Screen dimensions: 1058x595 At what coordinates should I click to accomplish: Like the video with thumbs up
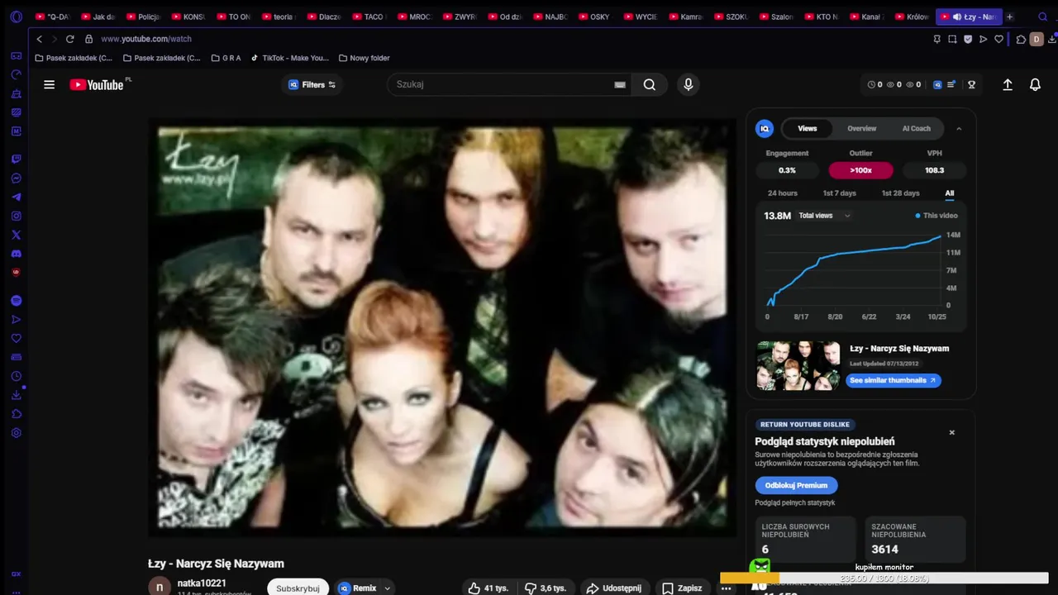[x=488, y=588]
